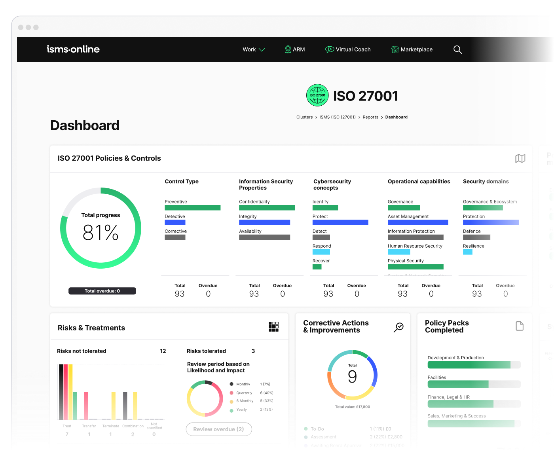
Task: Click the To-Do status row
Action: [x=348, y=429]
